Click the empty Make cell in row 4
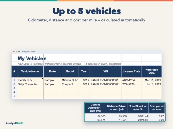 point(52,92)
